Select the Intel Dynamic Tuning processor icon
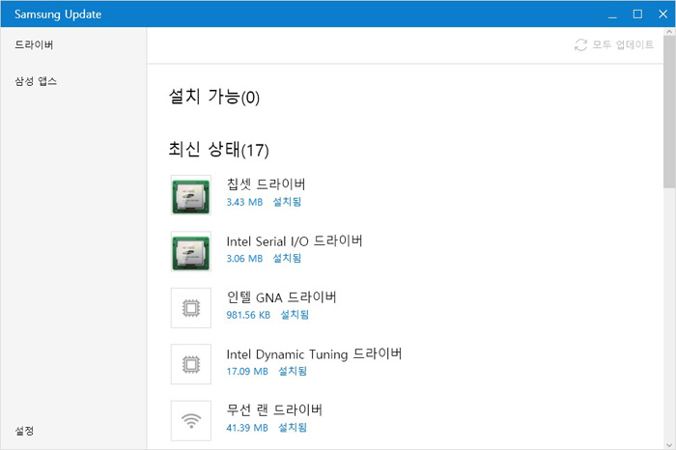The width and height of the screenshot is (676, 450). coord(191,364)
